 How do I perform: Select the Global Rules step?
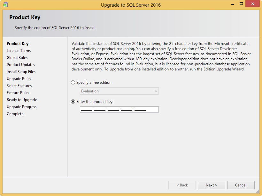(17, 58)
